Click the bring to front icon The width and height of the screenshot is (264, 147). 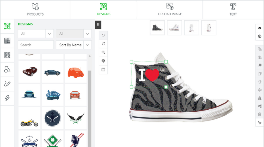(260, 66)
